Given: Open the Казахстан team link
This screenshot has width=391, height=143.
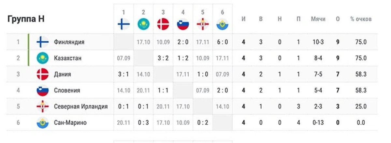Looking at the screenshot, I should (68, 58).
